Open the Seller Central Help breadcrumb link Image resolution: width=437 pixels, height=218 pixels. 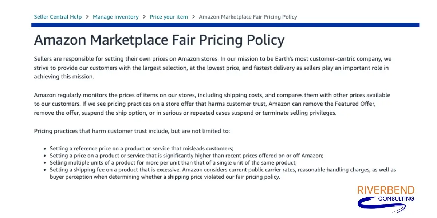[x=58, y=17]
